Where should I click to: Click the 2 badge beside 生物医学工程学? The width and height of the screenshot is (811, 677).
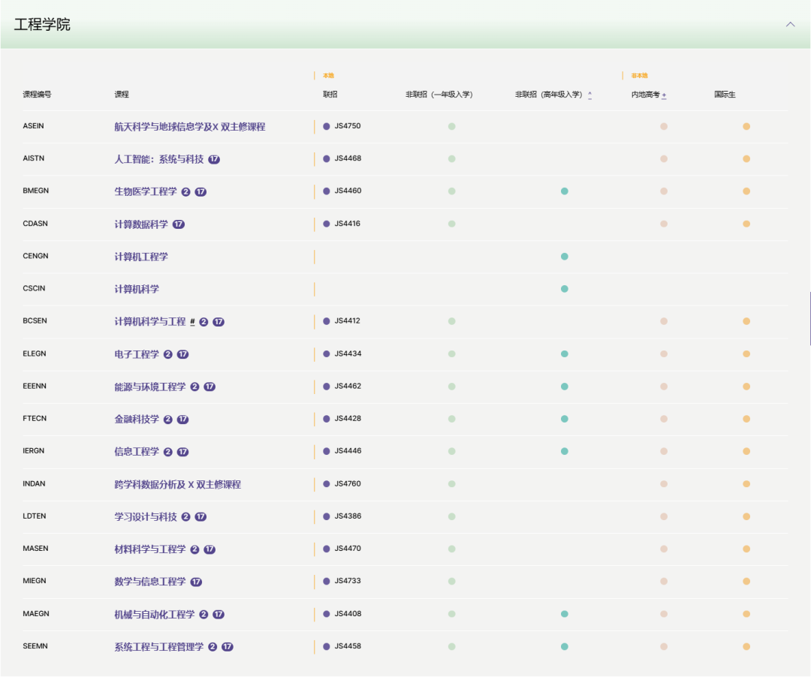pos(185,191)
